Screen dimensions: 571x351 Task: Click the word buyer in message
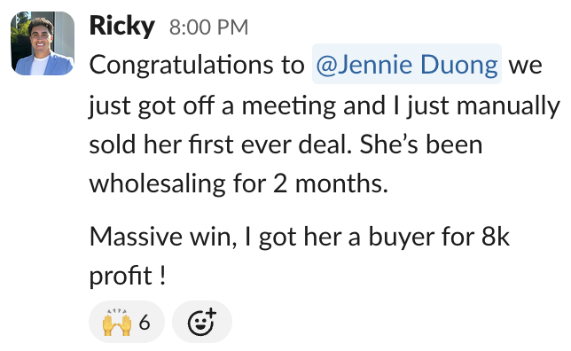pos(402,238)
